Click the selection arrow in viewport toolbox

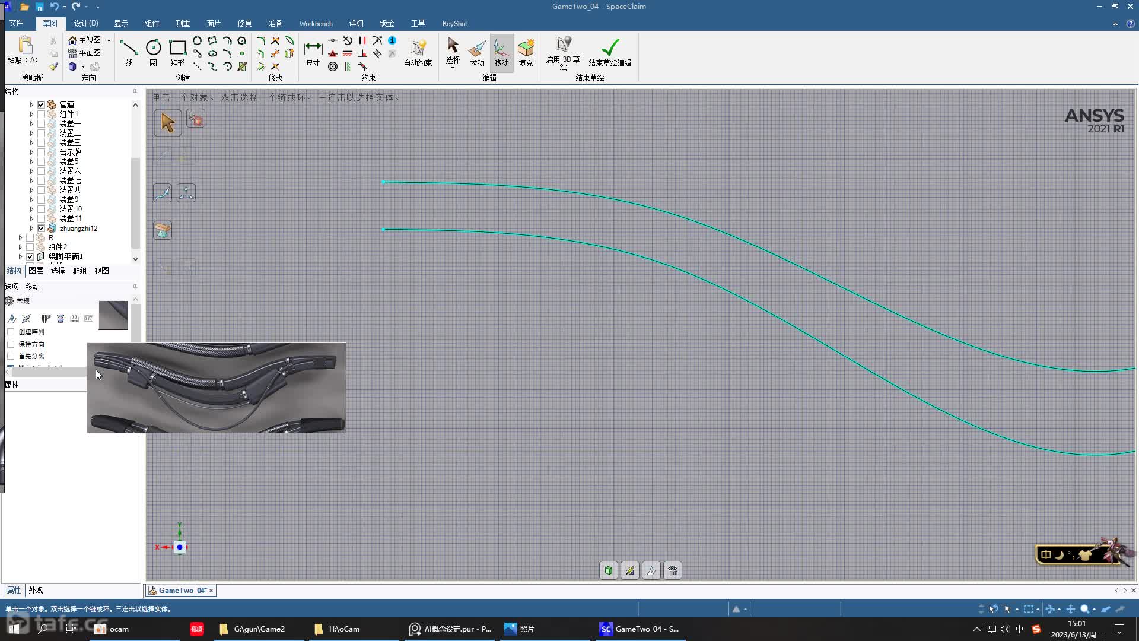point(168,123)
